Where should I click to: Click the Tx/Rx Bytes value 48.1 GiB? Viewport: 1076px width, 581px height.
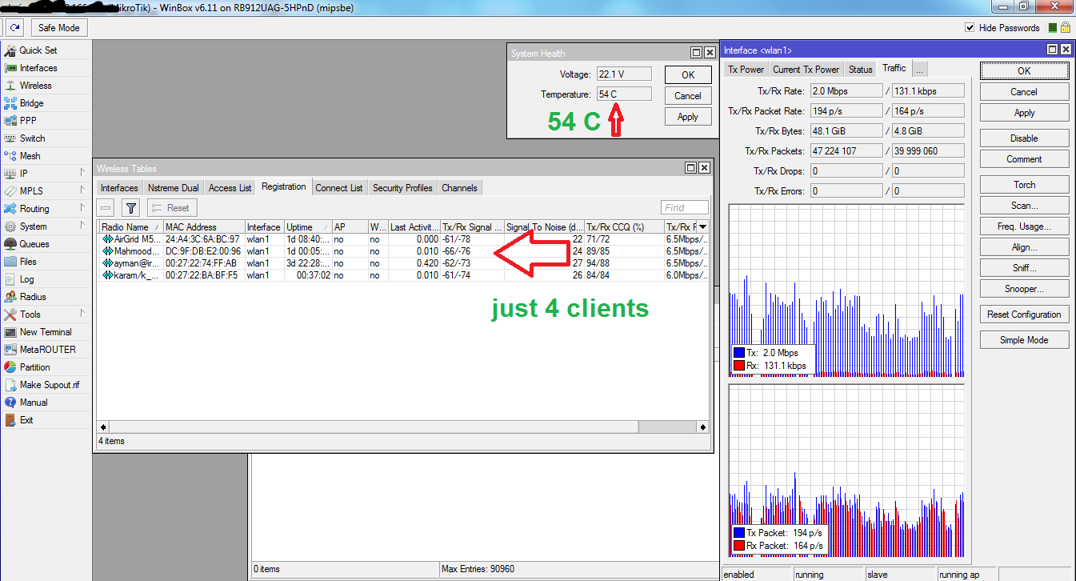click(x=846, y=131)
